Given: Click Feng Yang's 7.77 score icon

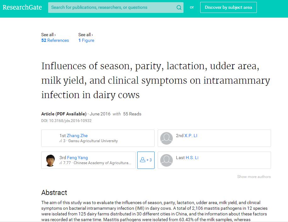Looking at the screenshot, I should pyautogui.click(x=60, y=163).
